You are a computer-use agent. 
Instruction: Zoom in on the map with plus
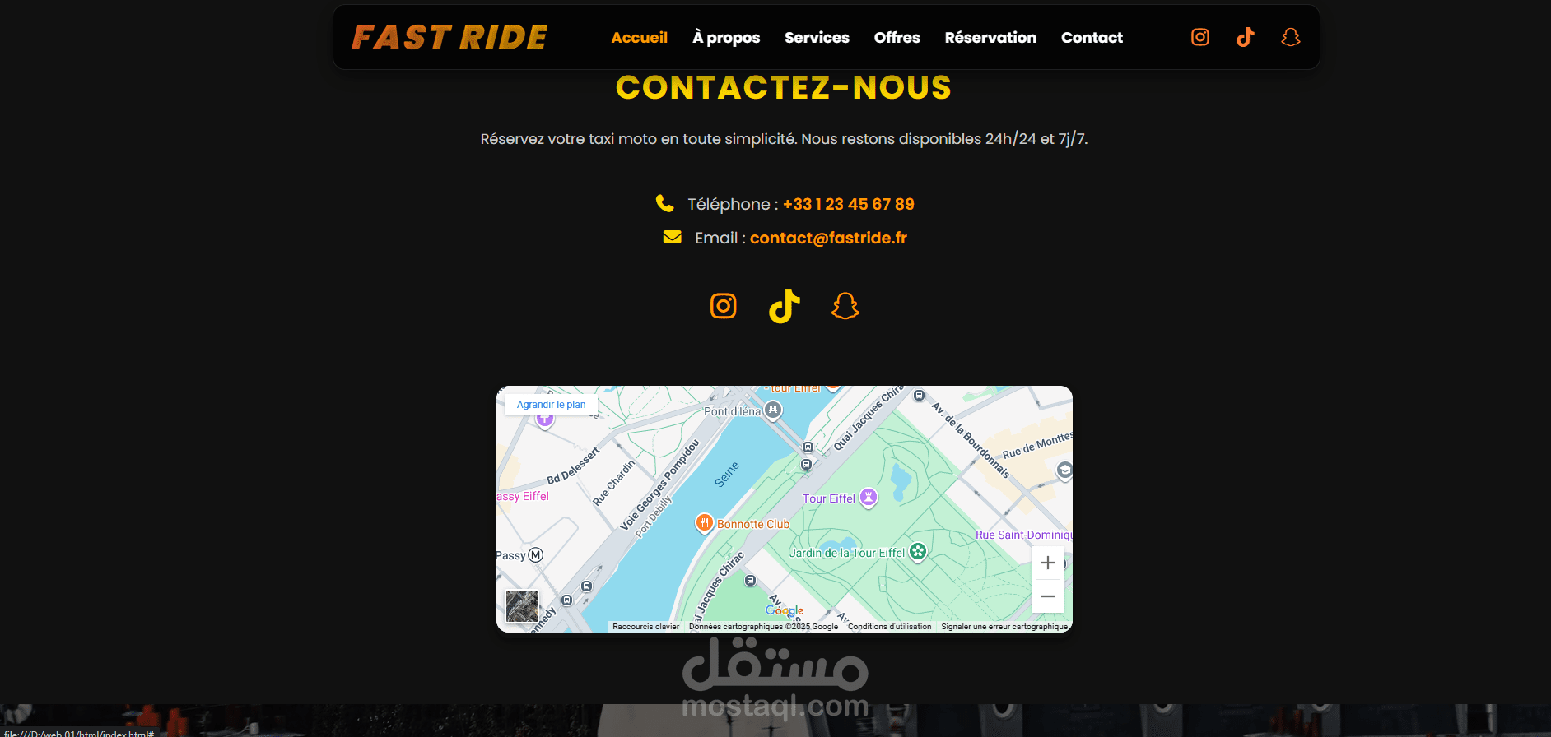1048,563
